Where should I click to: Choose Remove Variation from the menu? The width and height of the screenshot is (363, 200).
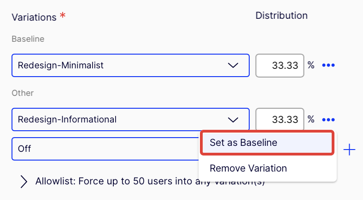tap(248, 168)
